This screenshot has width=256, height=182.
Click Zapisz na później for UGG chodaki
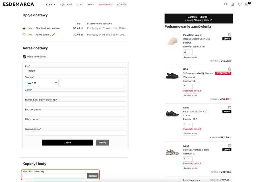click(190, 95)
